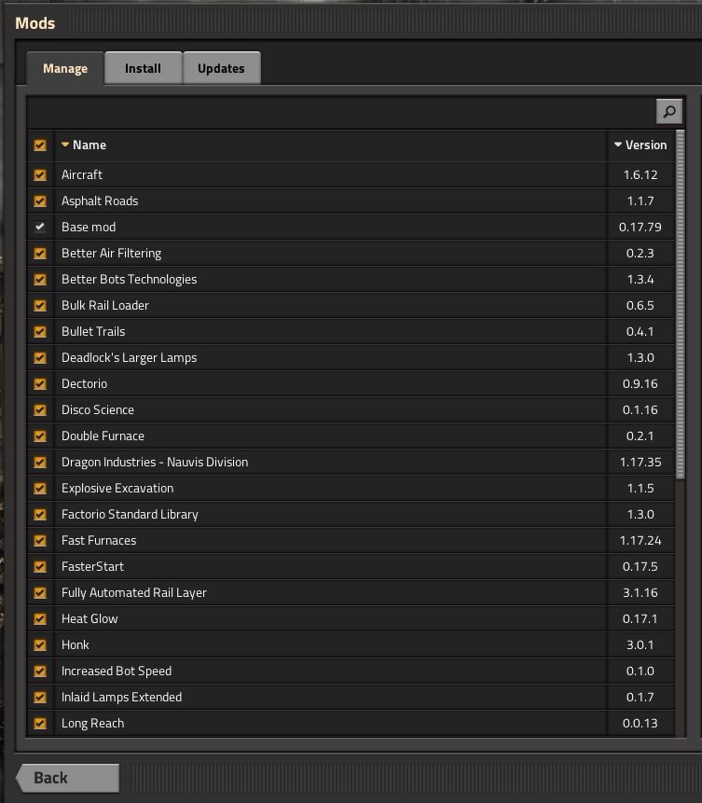Select Long Reach mod name
The width and height of the screenshot is (702, 803).
[x=92, y=723]
